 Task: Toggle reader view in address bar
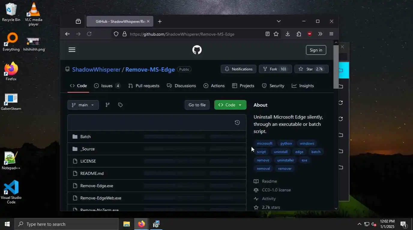pyautogui.click(x=267, y=34)
